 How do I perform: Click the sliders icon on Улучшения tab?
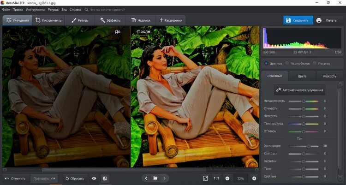9,20
